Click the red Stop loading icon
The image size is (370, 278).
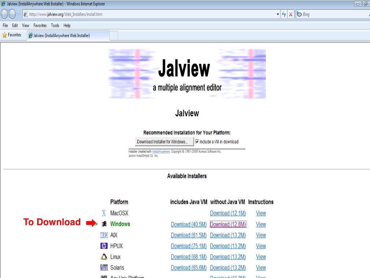click(291, 14)
